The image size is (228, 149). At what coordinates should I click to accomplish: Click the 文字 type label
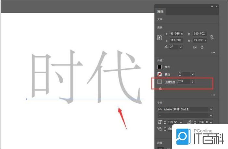pyautogui.click(x=160, y=19)
